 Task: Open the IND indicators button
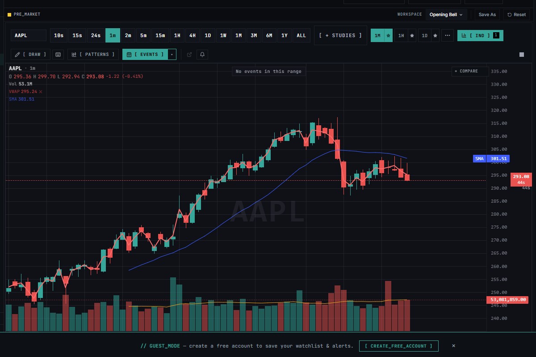tap(480, 35)
